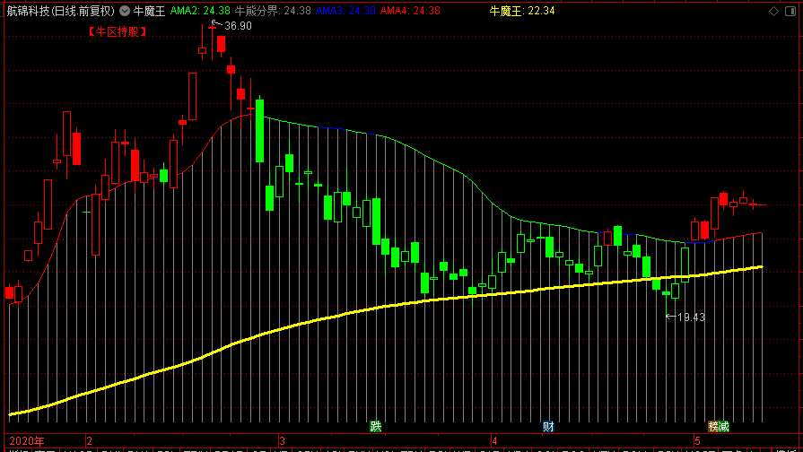Click the blue 财 event marker
803x452 pixels.
[x=548, y=426]
